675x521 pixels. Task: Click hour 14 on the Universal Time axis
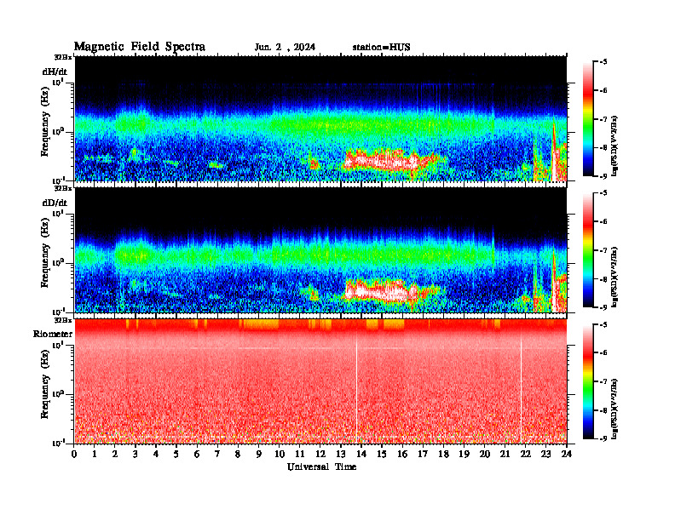[x=361, y=455]
